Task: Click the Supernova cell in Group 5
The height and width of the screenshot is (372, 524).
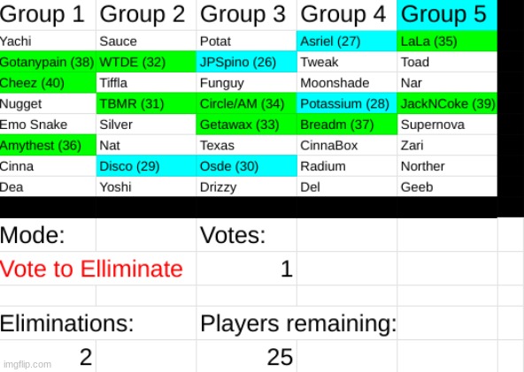Action: coord(447,125)
